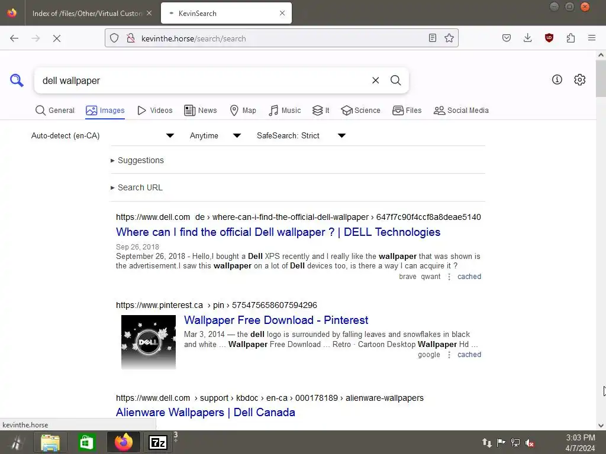
Task: Bookmark this page with the star
Action: [449, 38]
